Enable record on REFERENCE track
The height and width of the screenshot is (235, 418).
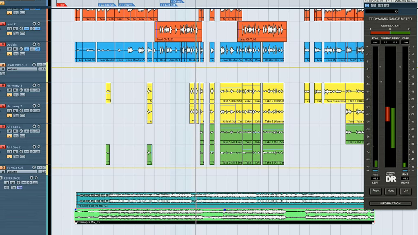tap(31, 178)
